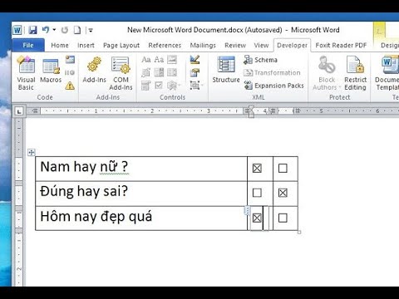The image size is (399, 299).
Task: Insert a Building Block Gallery control
Action: pyautogui.click(x=146, y=72)
